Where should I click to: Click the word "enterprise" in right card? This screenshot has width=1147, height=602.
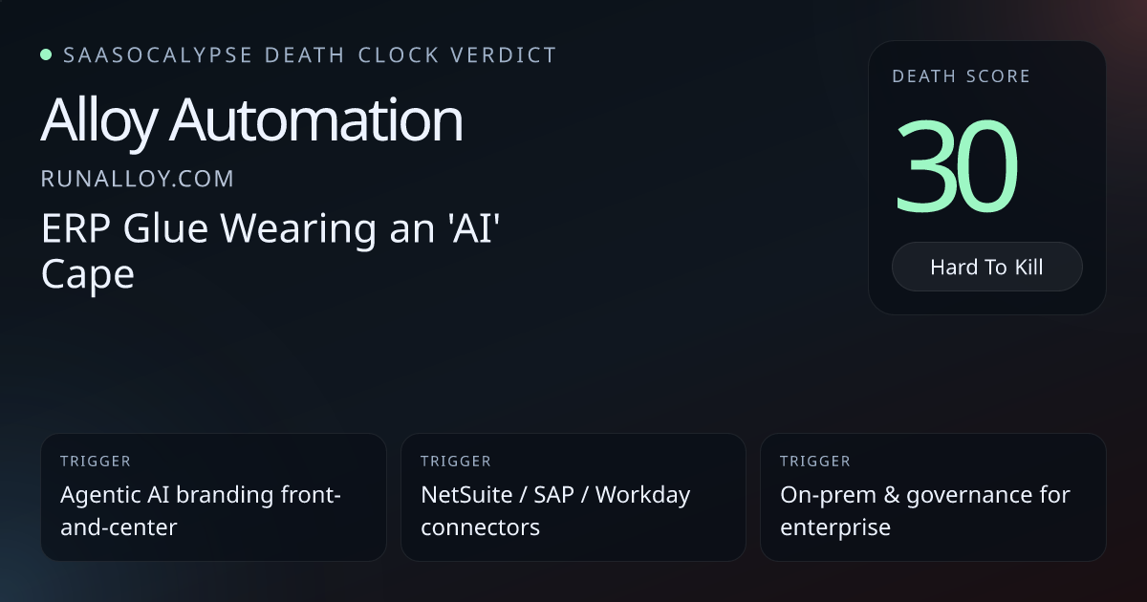coord(835,527)
